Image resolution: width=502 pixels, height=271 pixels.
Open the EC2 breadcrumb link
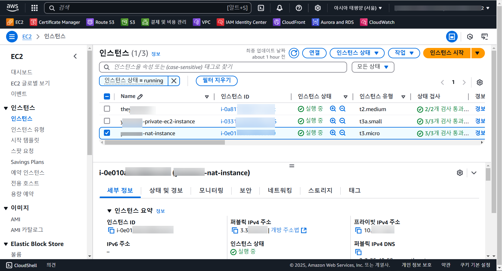(x=27, y=37)
